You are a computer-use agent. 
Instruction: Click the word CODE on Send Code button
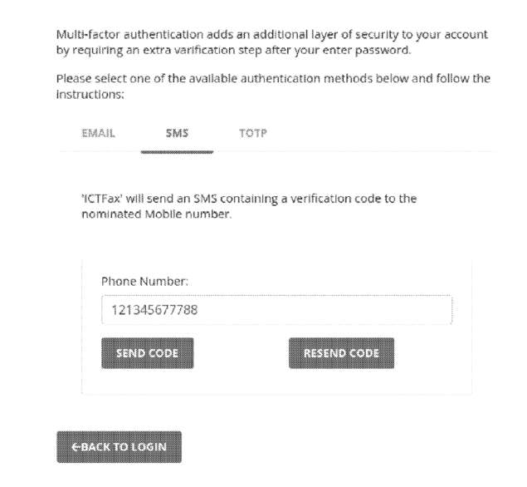pos(163,353)
